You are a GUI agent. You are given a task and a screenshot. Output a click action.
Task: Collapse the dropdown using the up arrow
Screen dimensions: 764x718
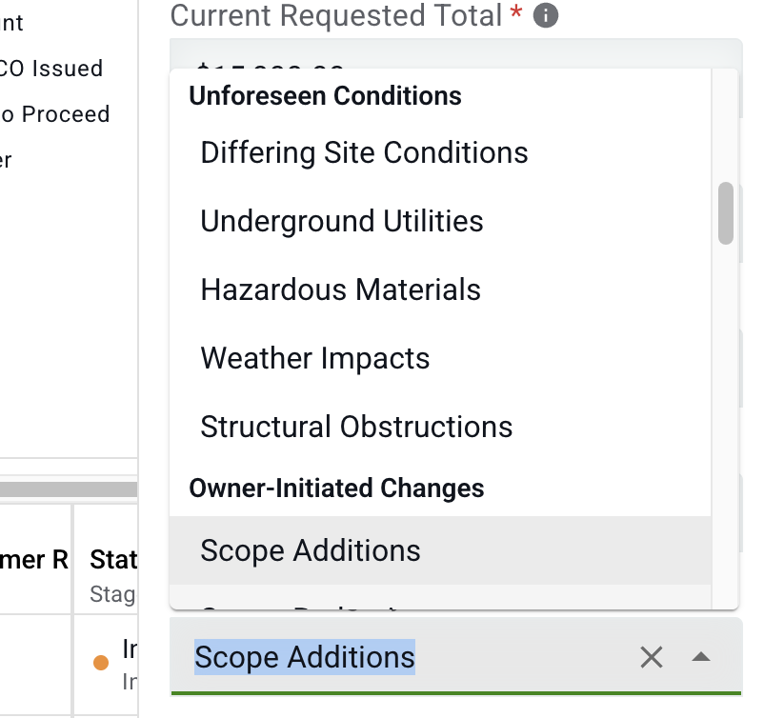point(701,657)
